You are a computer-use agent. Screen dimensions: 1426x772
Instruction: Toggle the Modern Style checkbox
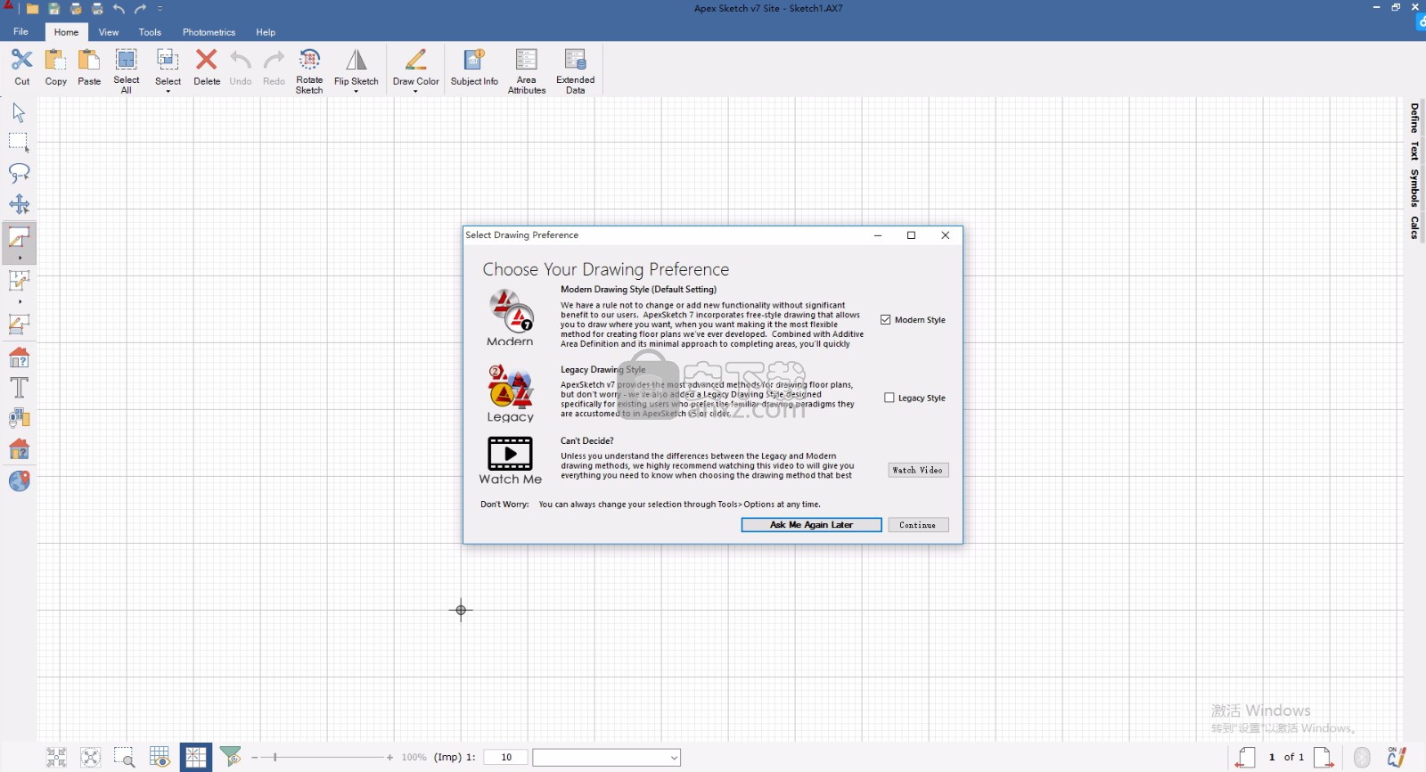coord(886,320)
